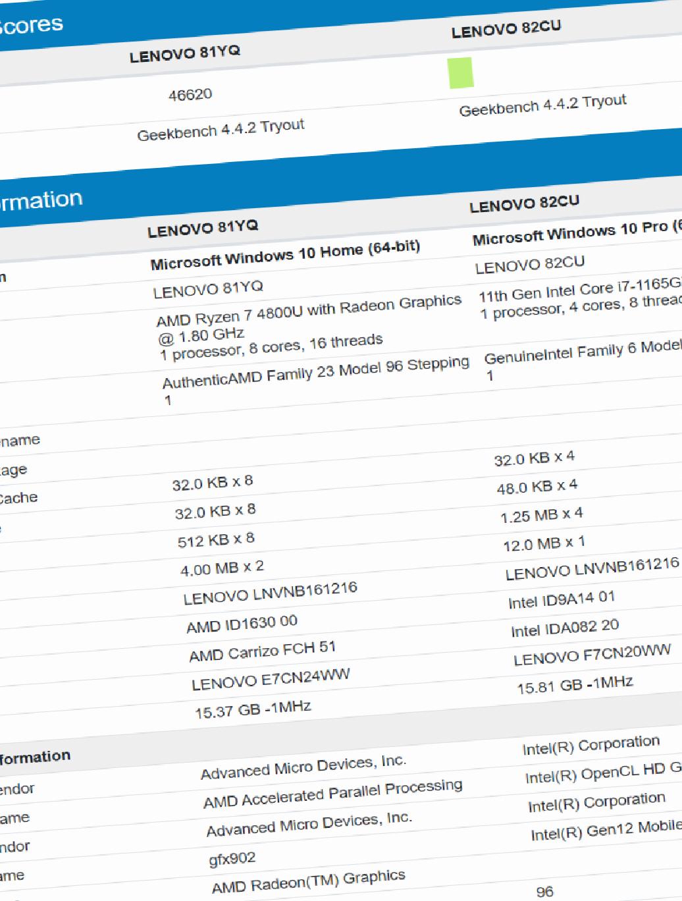The height and width of the screenshot is (901, 682).
Task: Select "AMD Radeon(TM) Graphics"
Action: 309,882
